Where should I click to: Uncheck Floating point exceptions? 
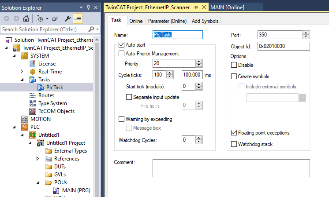[234, 133]
